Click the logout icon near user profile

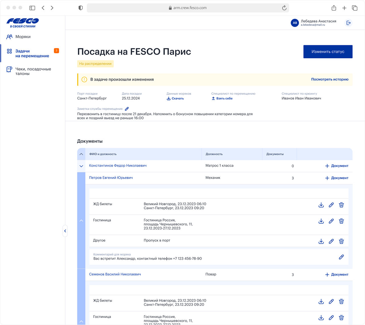(x=349, y=23)
